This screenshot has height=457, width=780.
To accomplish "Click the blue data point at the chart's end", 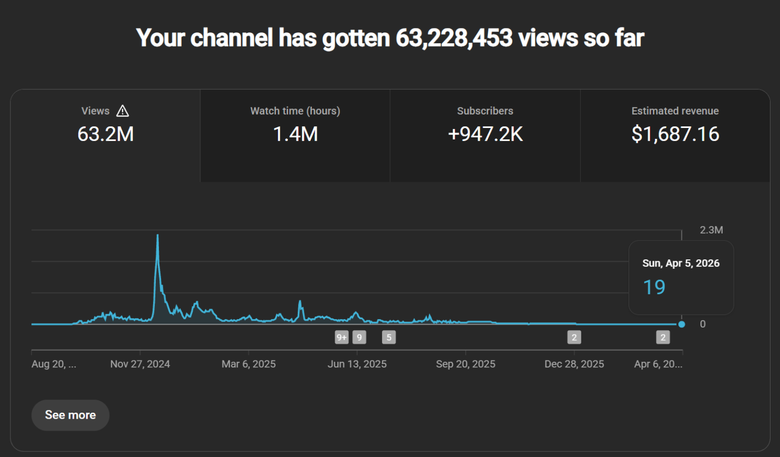I will click(682, 325).
